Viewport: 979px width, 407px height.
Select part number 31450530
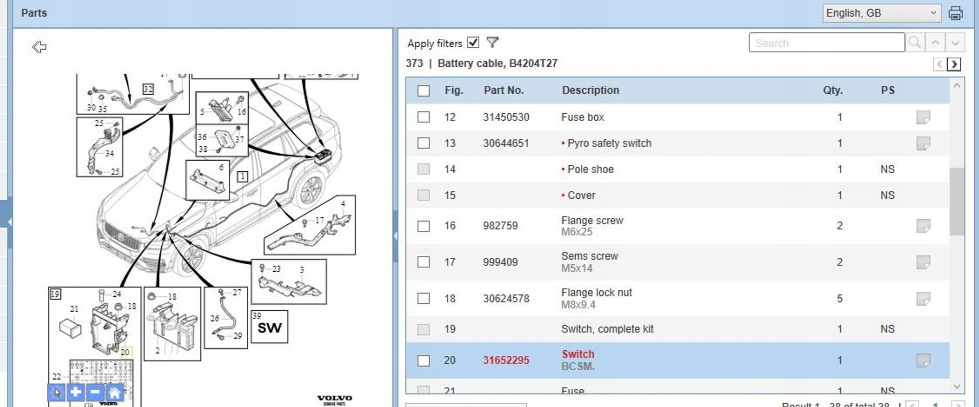(x=506, y=117)
